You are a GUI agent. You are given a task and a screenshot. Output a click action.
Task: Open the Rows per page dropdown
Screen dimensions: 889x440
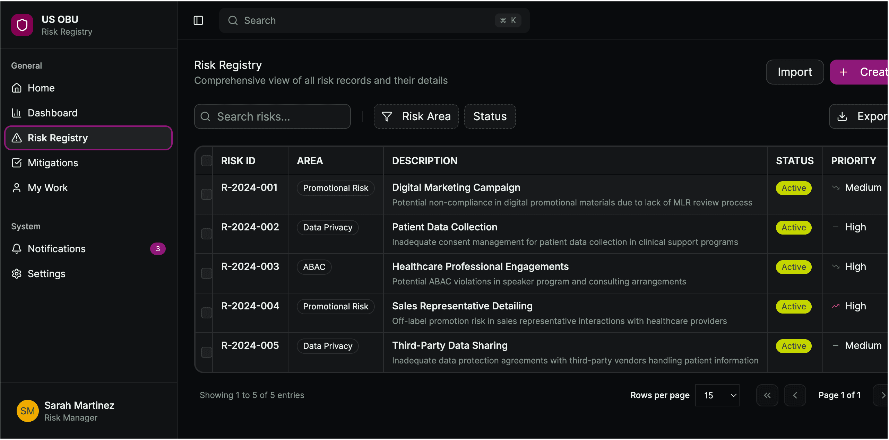coord(717,395)
